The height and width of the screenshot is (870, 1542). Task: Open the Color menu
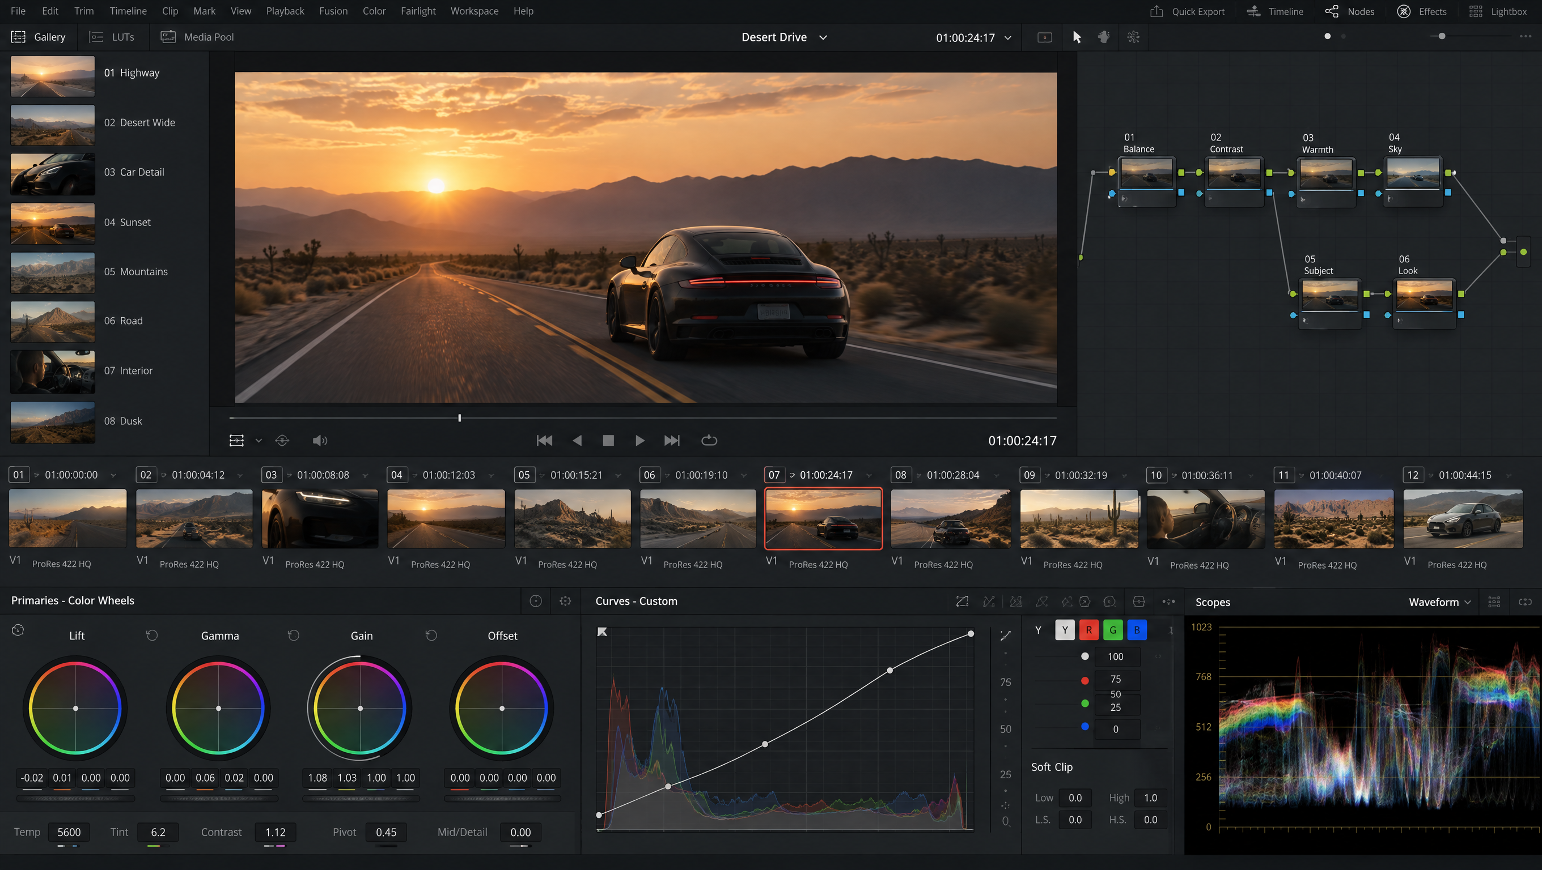374,11
